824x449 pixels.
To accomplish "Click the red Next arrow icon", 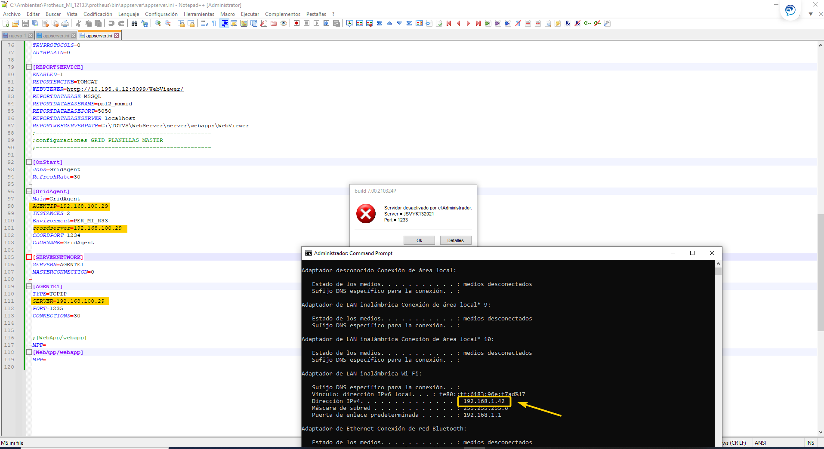I will (x=468, y=23).
